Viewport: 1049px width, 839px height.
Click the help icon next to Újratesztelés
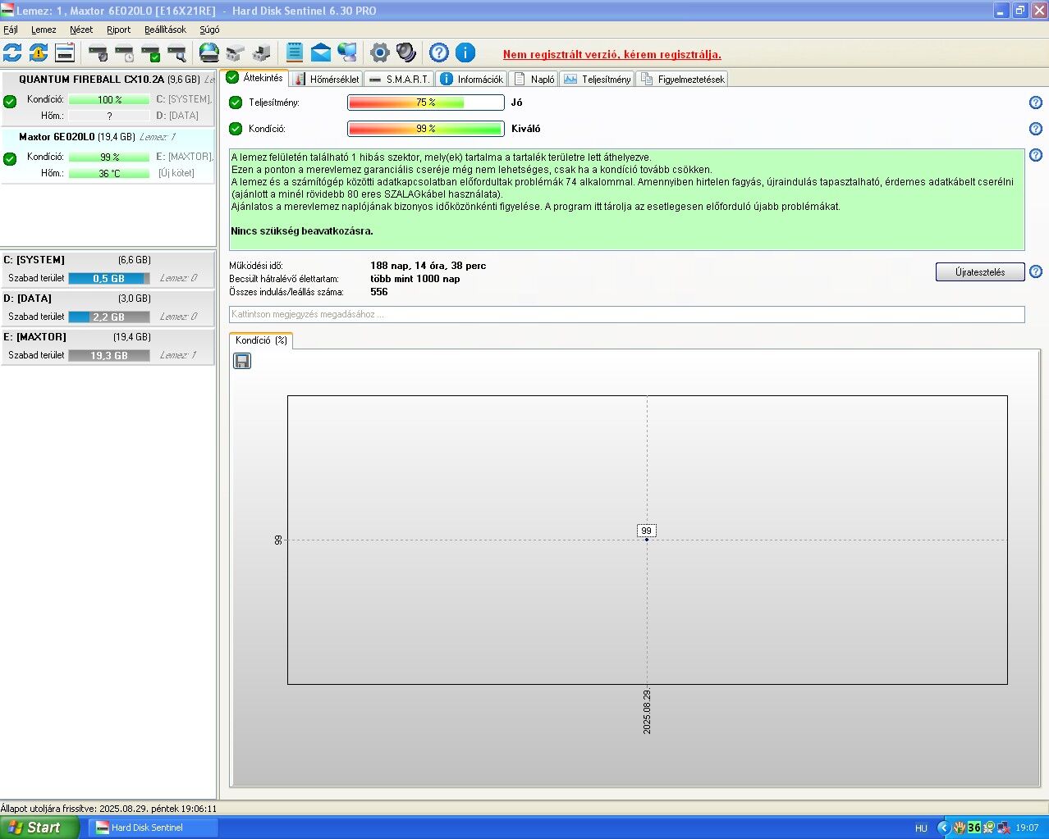coord(1036,271)
